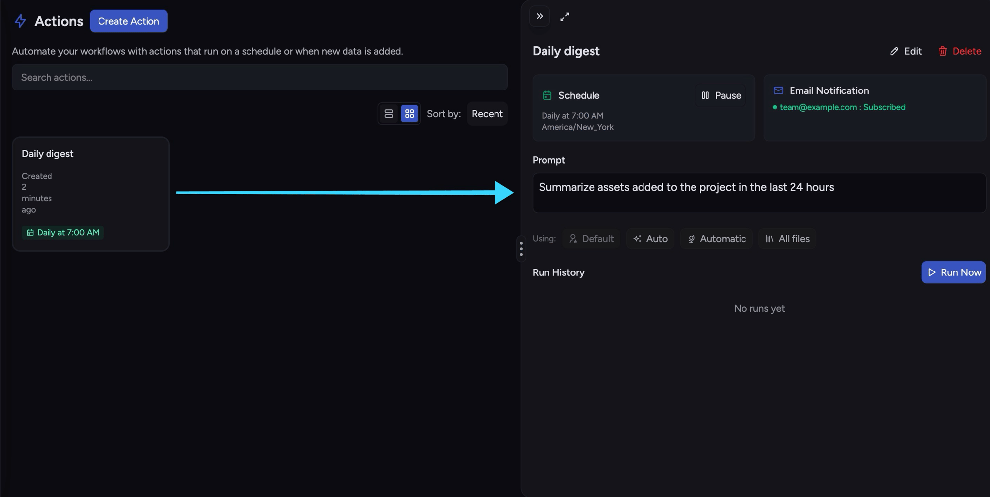Select the Automatic chip

tap(716, 239)
